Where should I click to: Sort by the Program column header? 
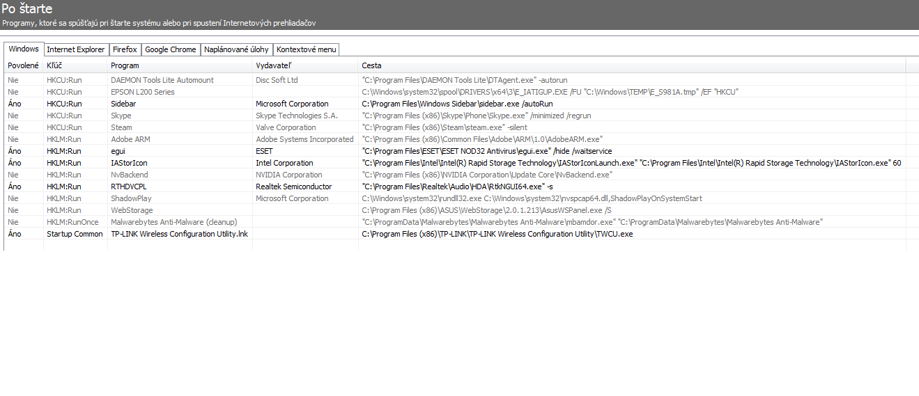click(x=180, y=65)
